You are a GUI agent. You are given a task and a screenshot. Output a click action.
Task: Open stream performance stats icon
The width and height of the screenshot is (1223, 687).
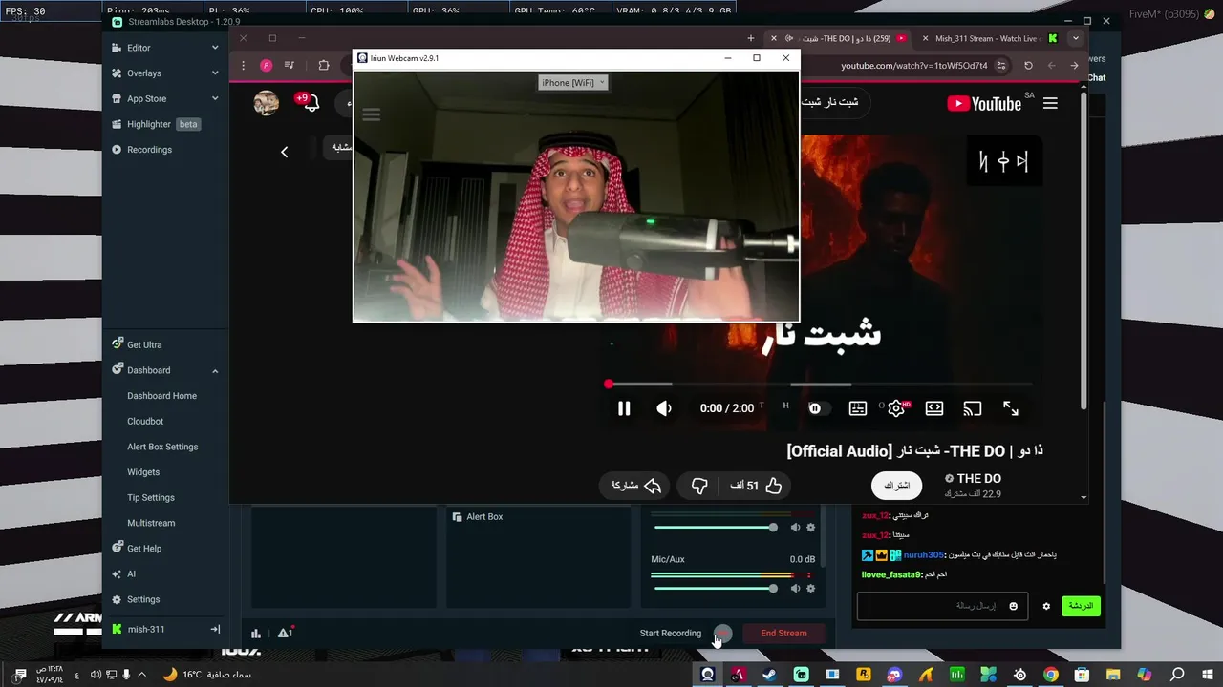tap(256, 634)
